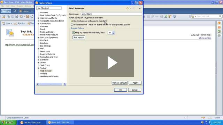
Task: Click Cancel in Preferences dialog
Action: [x=134, y=90]
